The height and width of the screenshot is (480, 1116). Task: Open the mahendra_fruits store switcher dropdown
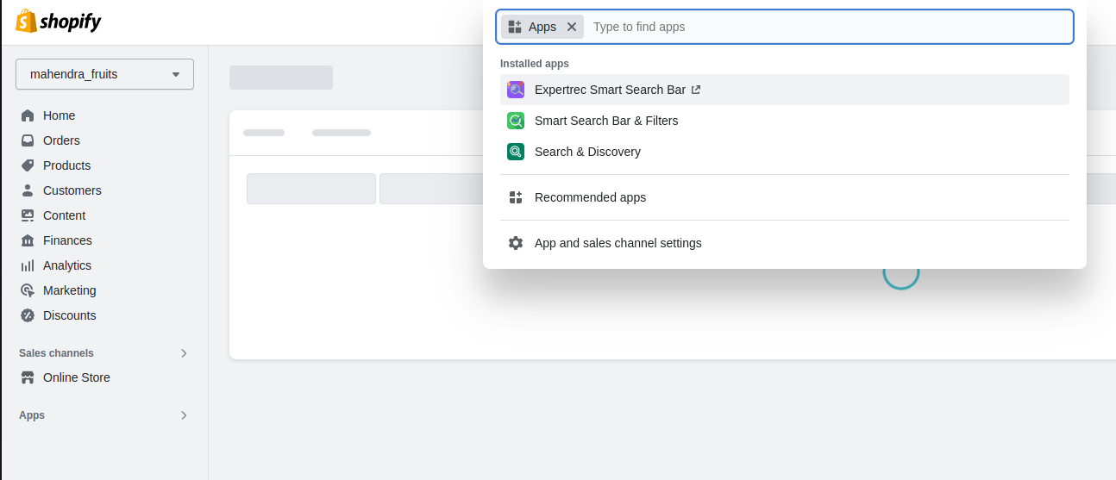tap(104, 74)
